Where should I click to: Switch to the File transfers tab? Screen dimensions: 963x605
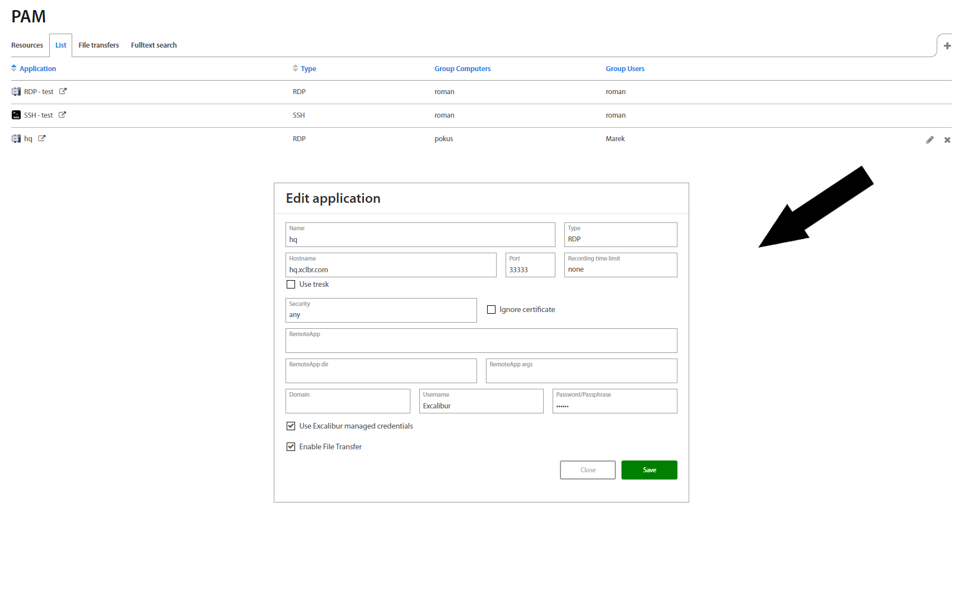point(99,45)
